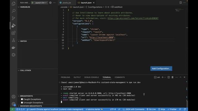
Task: Open notifications bell in status bar
Action: pos(185,109)
